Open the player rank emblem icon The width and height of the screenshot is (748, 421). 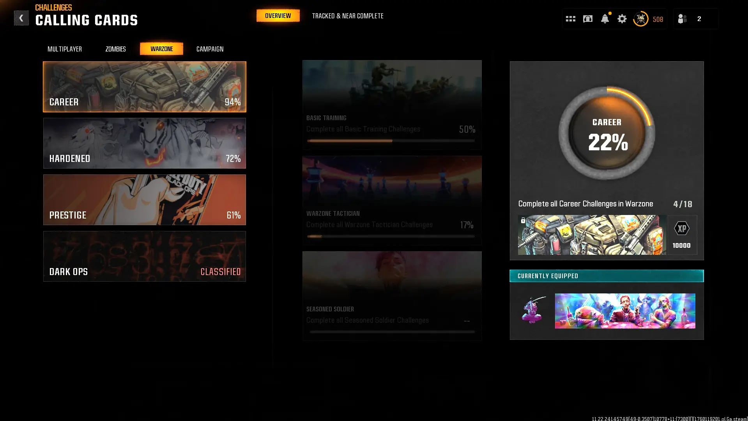[x=640, y=19]
